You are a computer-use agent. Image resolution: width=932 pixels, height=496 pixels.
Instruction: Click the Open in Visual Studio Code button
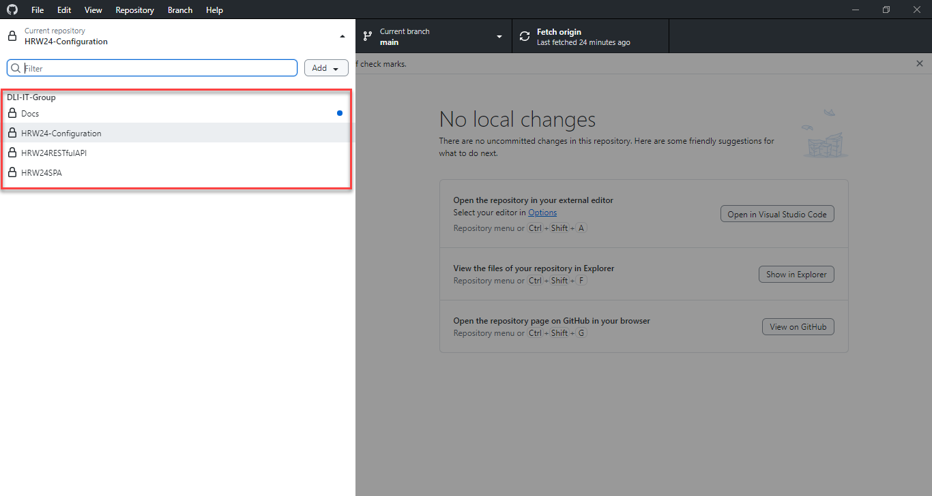click(777, 213)
